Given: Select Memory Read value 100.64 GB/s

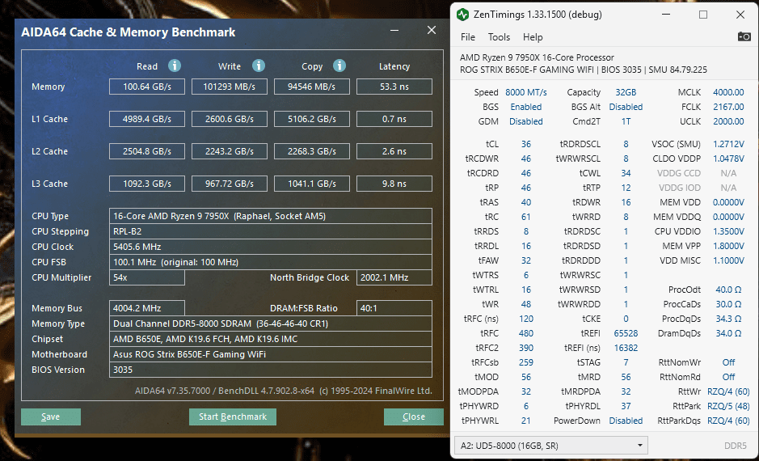Looking at the screenshot, I should pyautogui.click(x=146, y=87).
